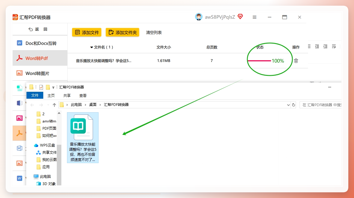
Task: Click the wrap text icon in background editor
Action: click(334, 47)
